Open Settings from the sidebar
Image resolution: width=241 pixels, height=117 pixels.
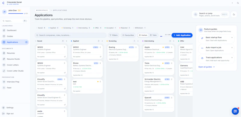[x=15, y=108]
